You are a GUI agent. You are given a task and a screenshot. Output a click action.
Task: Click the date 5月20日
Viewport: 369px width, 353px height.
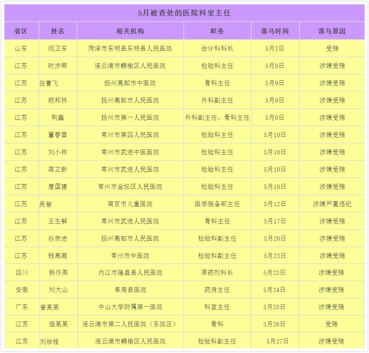(275, 239)
